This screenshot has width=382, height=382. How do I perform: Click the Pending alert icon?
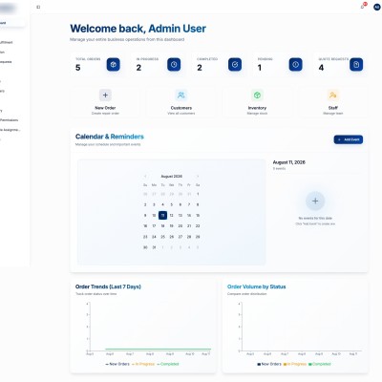[x=295, y=65]
